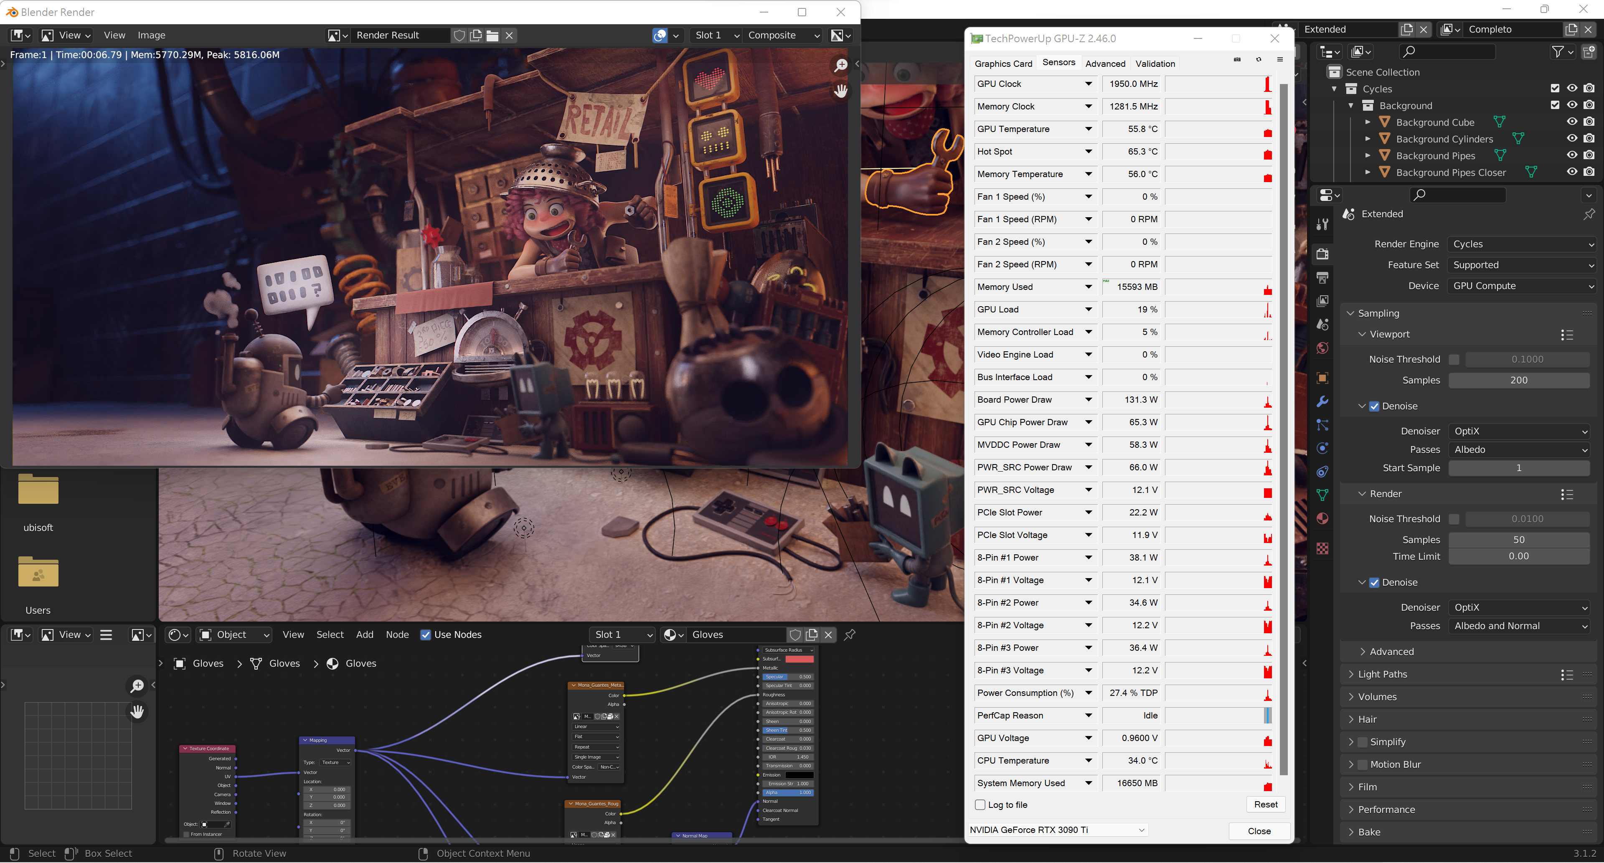The width and height of the screenshot is (1604, 863).
Task: Switch to the Graphics Card tab in GPU-Z
Action: (x=1003, y=63)
